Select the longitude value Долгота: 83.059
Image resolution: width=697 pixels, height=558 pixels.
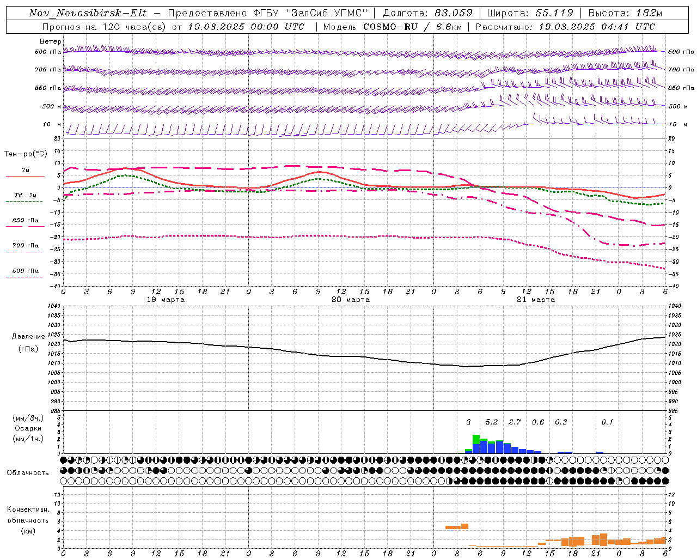(x=428, y=13)
